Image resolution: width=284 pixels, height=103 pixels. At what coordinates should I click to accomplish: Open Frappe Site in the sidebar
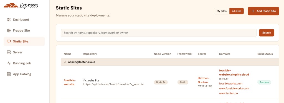tap(24, 30)
